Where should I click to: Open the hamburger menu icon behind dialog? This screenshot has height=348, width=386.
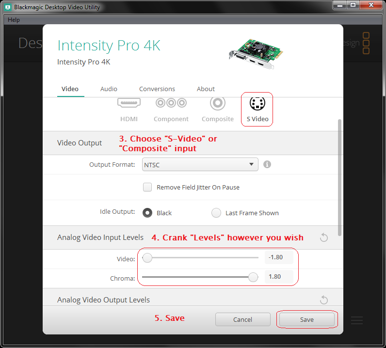[x=357, y=320]
